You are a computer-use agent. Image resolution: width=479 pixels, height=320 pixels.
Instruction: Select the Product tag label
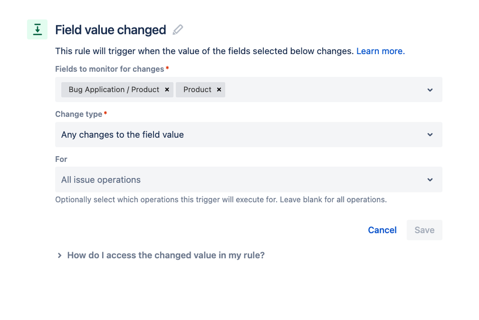pyautogui.click(x=198, y=90)
